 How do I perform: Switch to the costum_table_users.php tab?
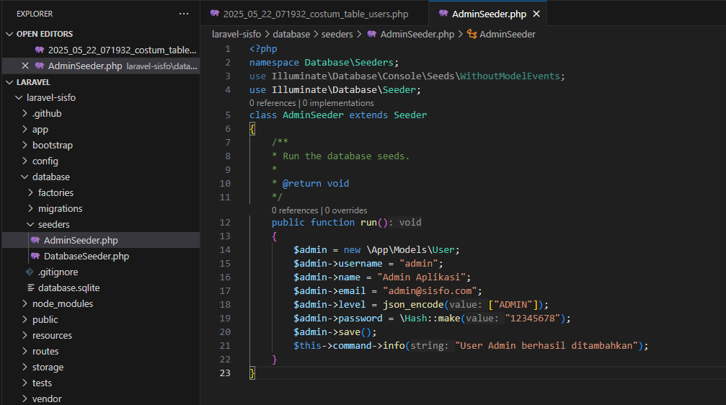316,14
